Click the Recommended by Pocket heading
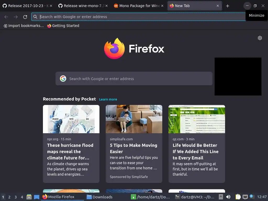The width and height of the screenshot is (268, 201). 69,99
